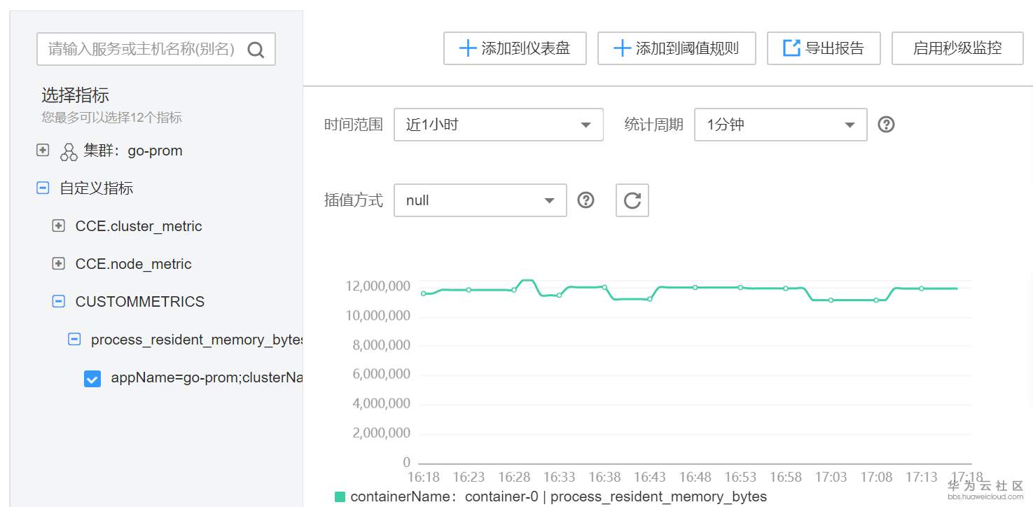Open the 统计周期 statistics period dropdown
Viewport: 1033px width, 507px height.
click(x=780, y=125)
